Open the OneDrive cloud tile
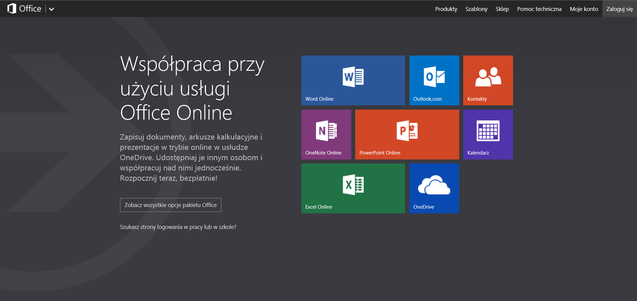637x301 pixels. coord(434,188)
